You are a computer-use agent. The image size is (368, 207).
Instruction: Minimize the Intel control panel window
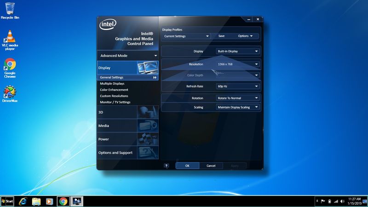249,19
